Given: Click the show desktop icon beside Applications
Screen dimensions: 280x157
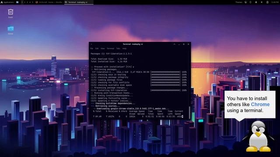Looking at the screenshot, I should (17, 2).
